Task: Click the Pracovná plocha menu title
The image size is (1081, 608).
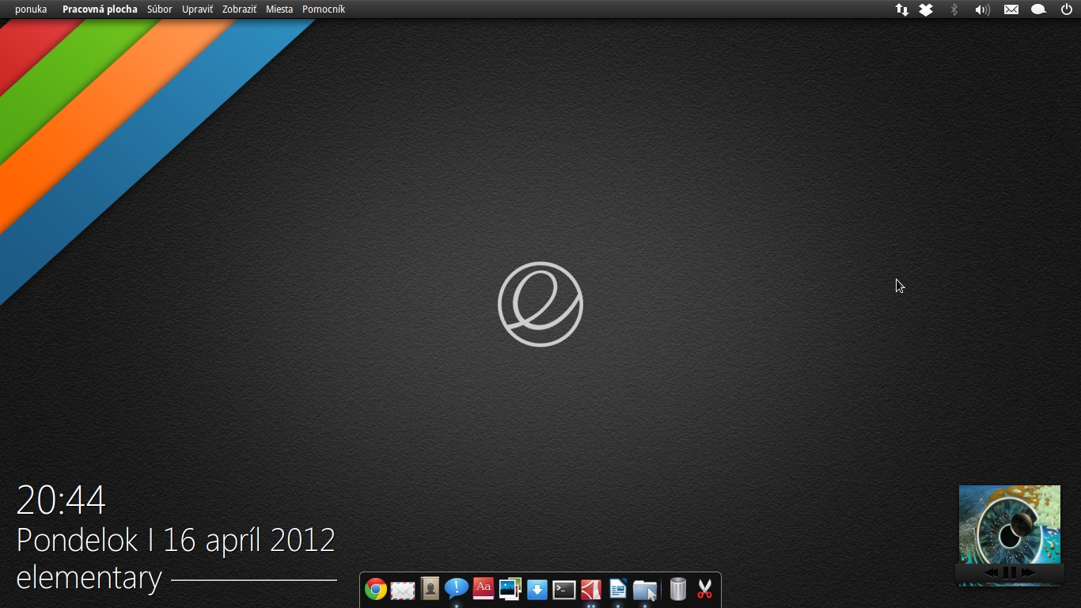Action: 100,9
